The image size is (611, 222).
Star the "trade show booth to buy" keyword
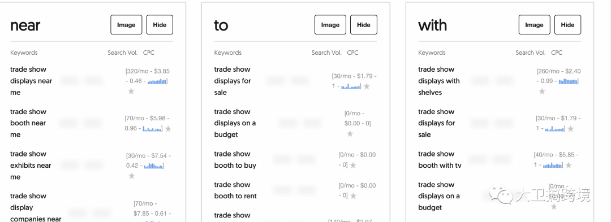pos(353,165)
